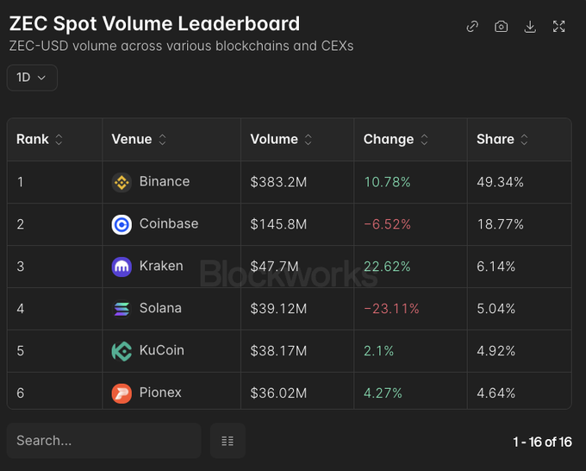Viewport: 586px width, 471px height.
Task: Sort table by Volume column
Action: click(308, 140)
